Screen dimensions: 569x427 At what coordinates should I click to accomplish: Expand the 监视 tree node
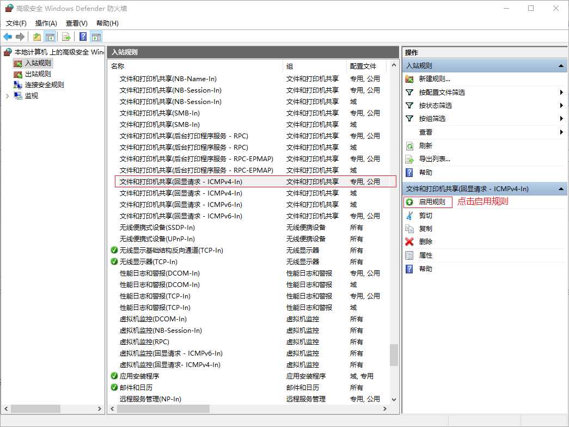7,96
